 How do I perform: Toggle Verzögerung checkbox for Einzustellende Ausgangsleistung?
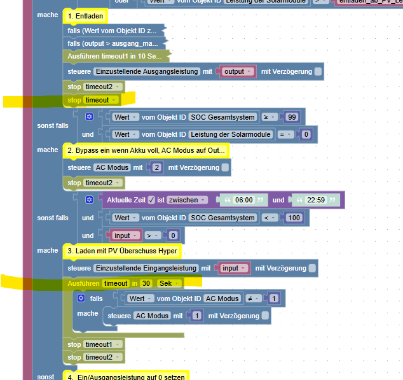(318, 71)
